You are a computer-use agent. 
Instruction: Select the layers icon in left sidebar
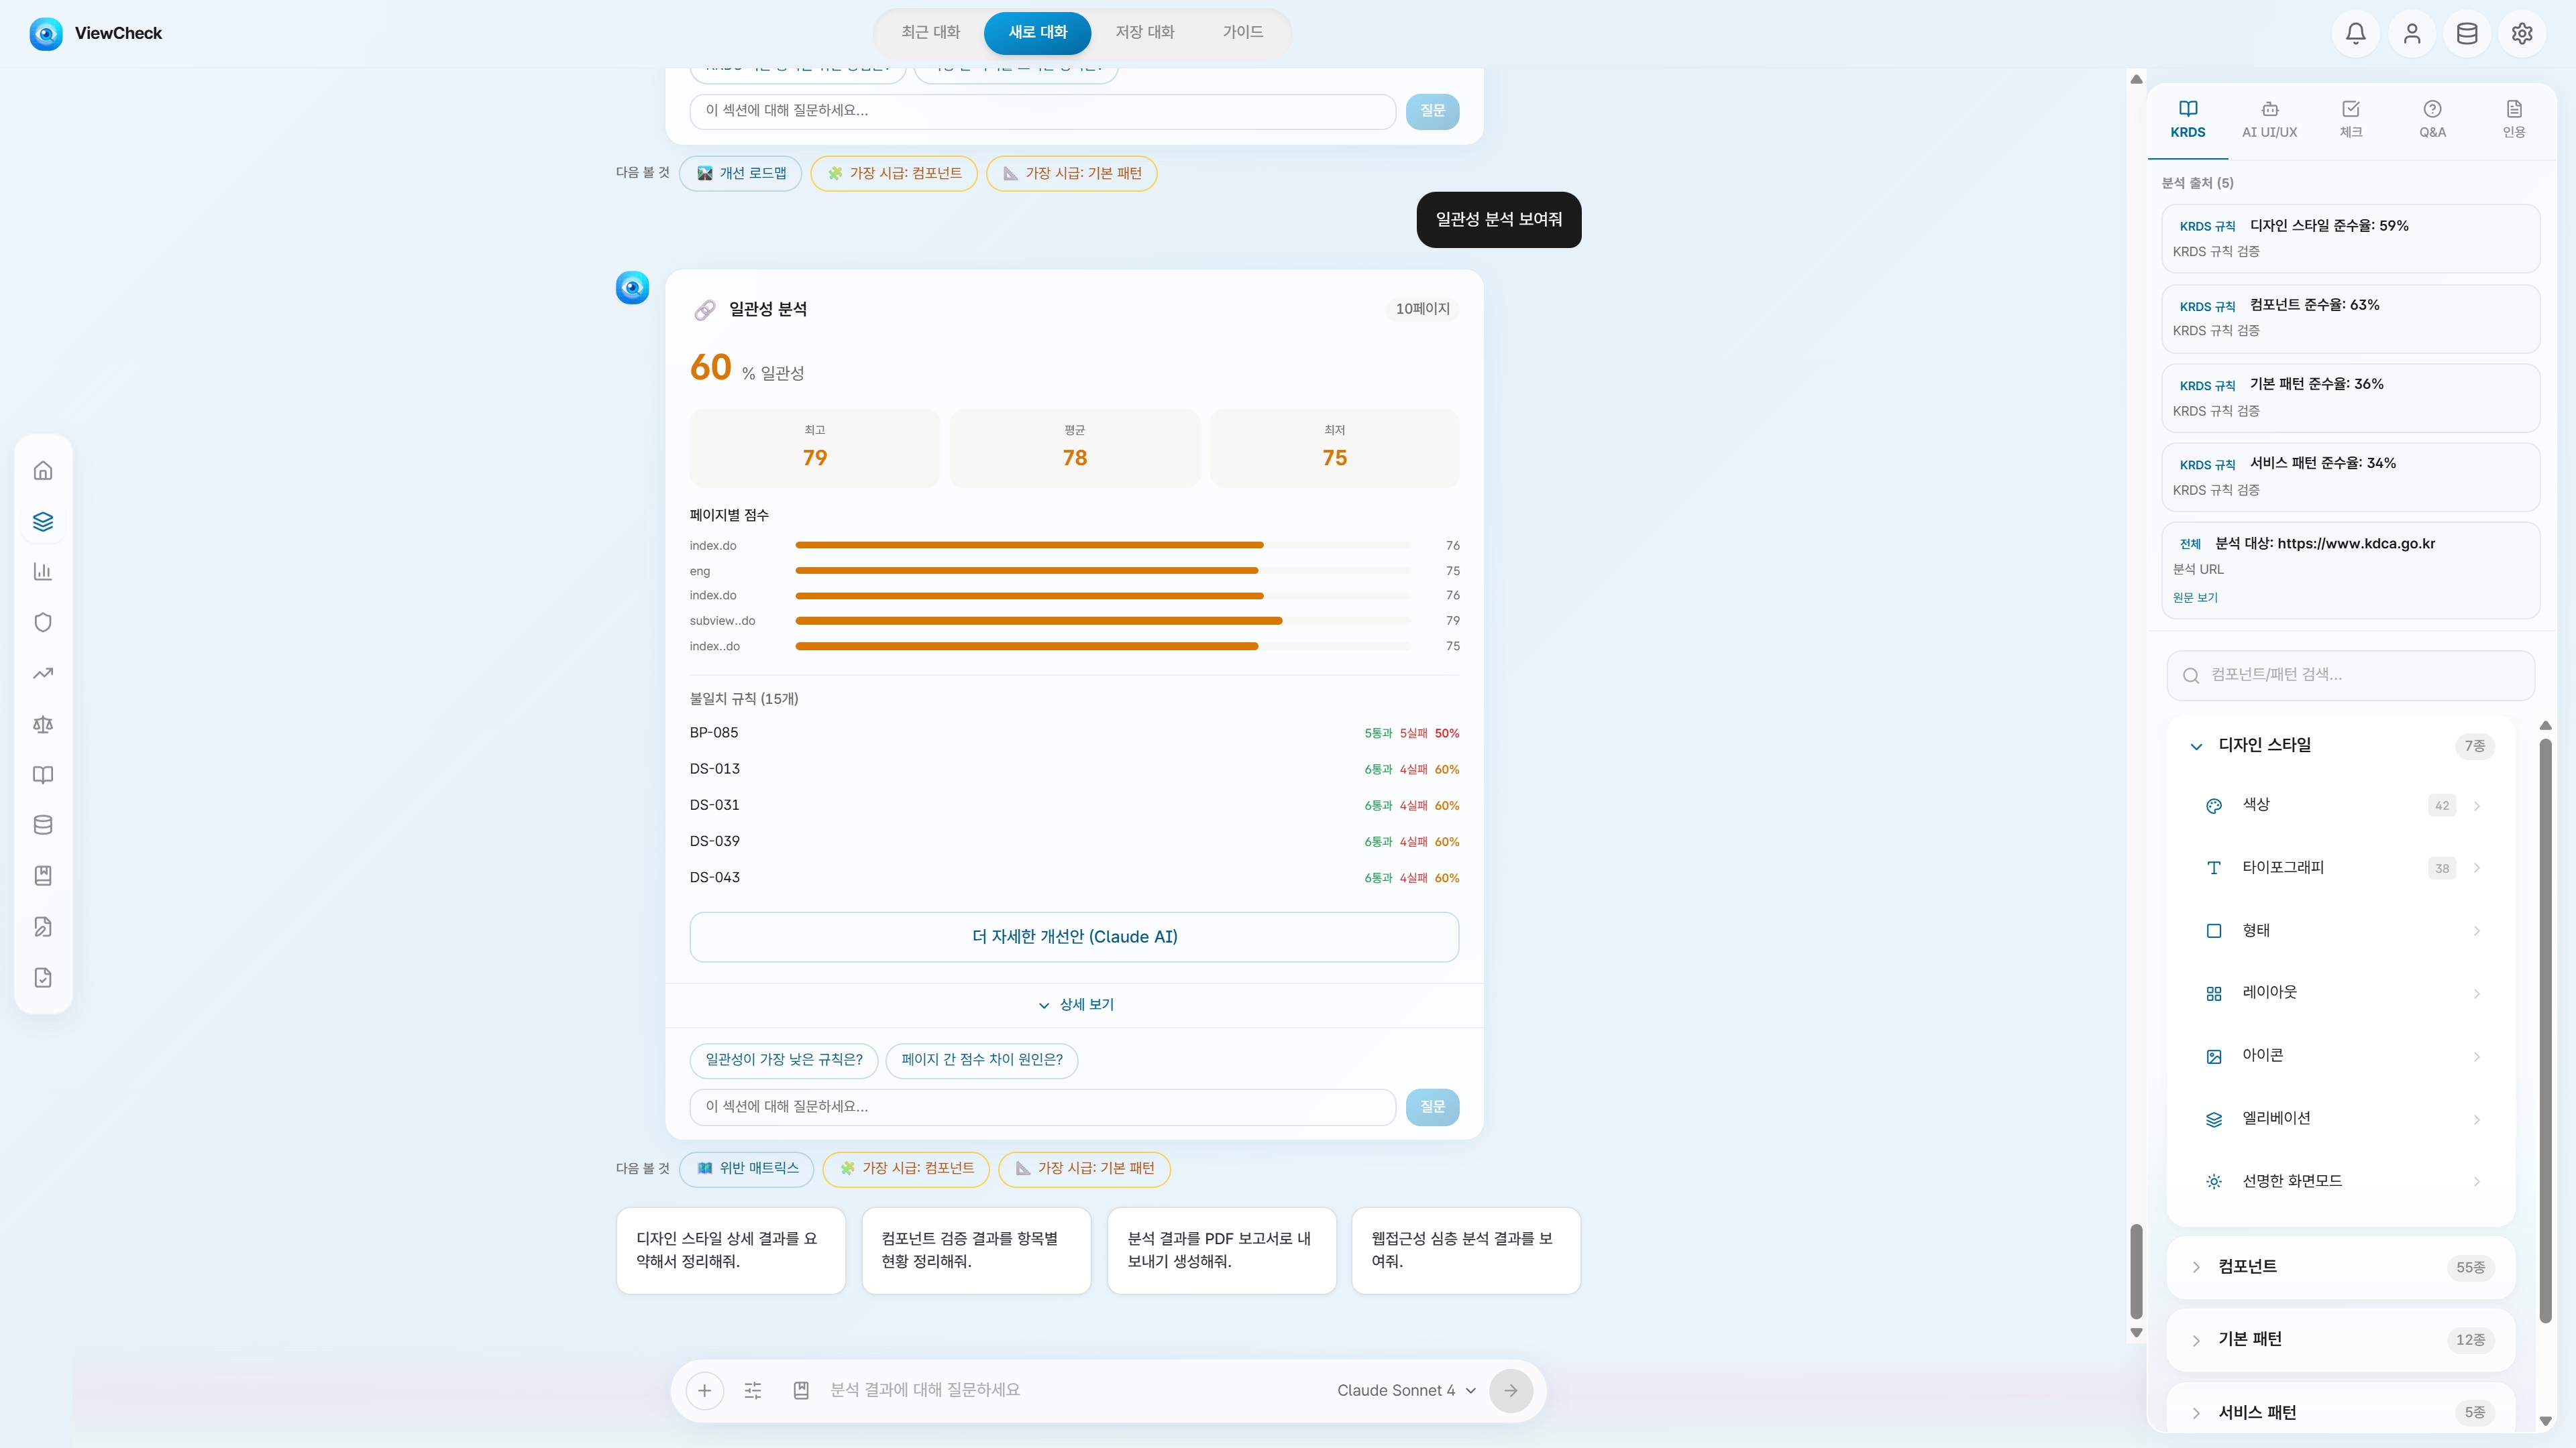(x=43, y=522)
